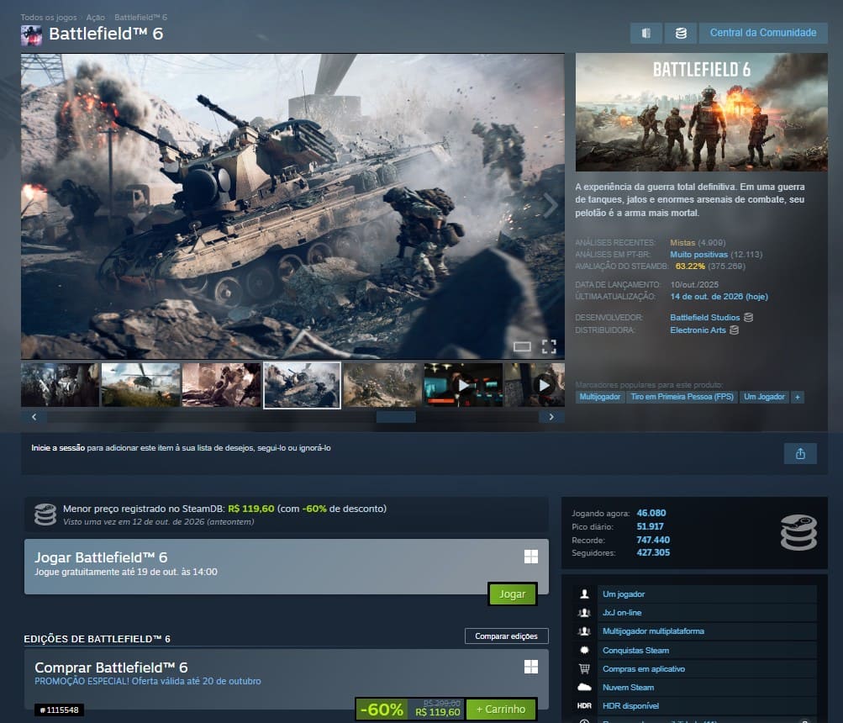This screenshot has height=723, width=843.
Task: Click the 63.22% SteamDB rating
Action: tap(690, 267)
